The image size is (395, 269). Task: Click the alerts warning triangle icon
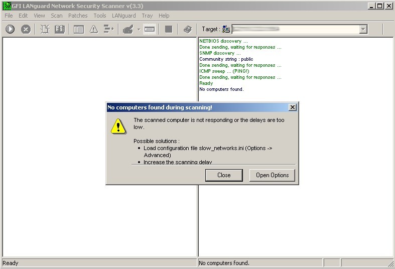(x=94, y=29)
